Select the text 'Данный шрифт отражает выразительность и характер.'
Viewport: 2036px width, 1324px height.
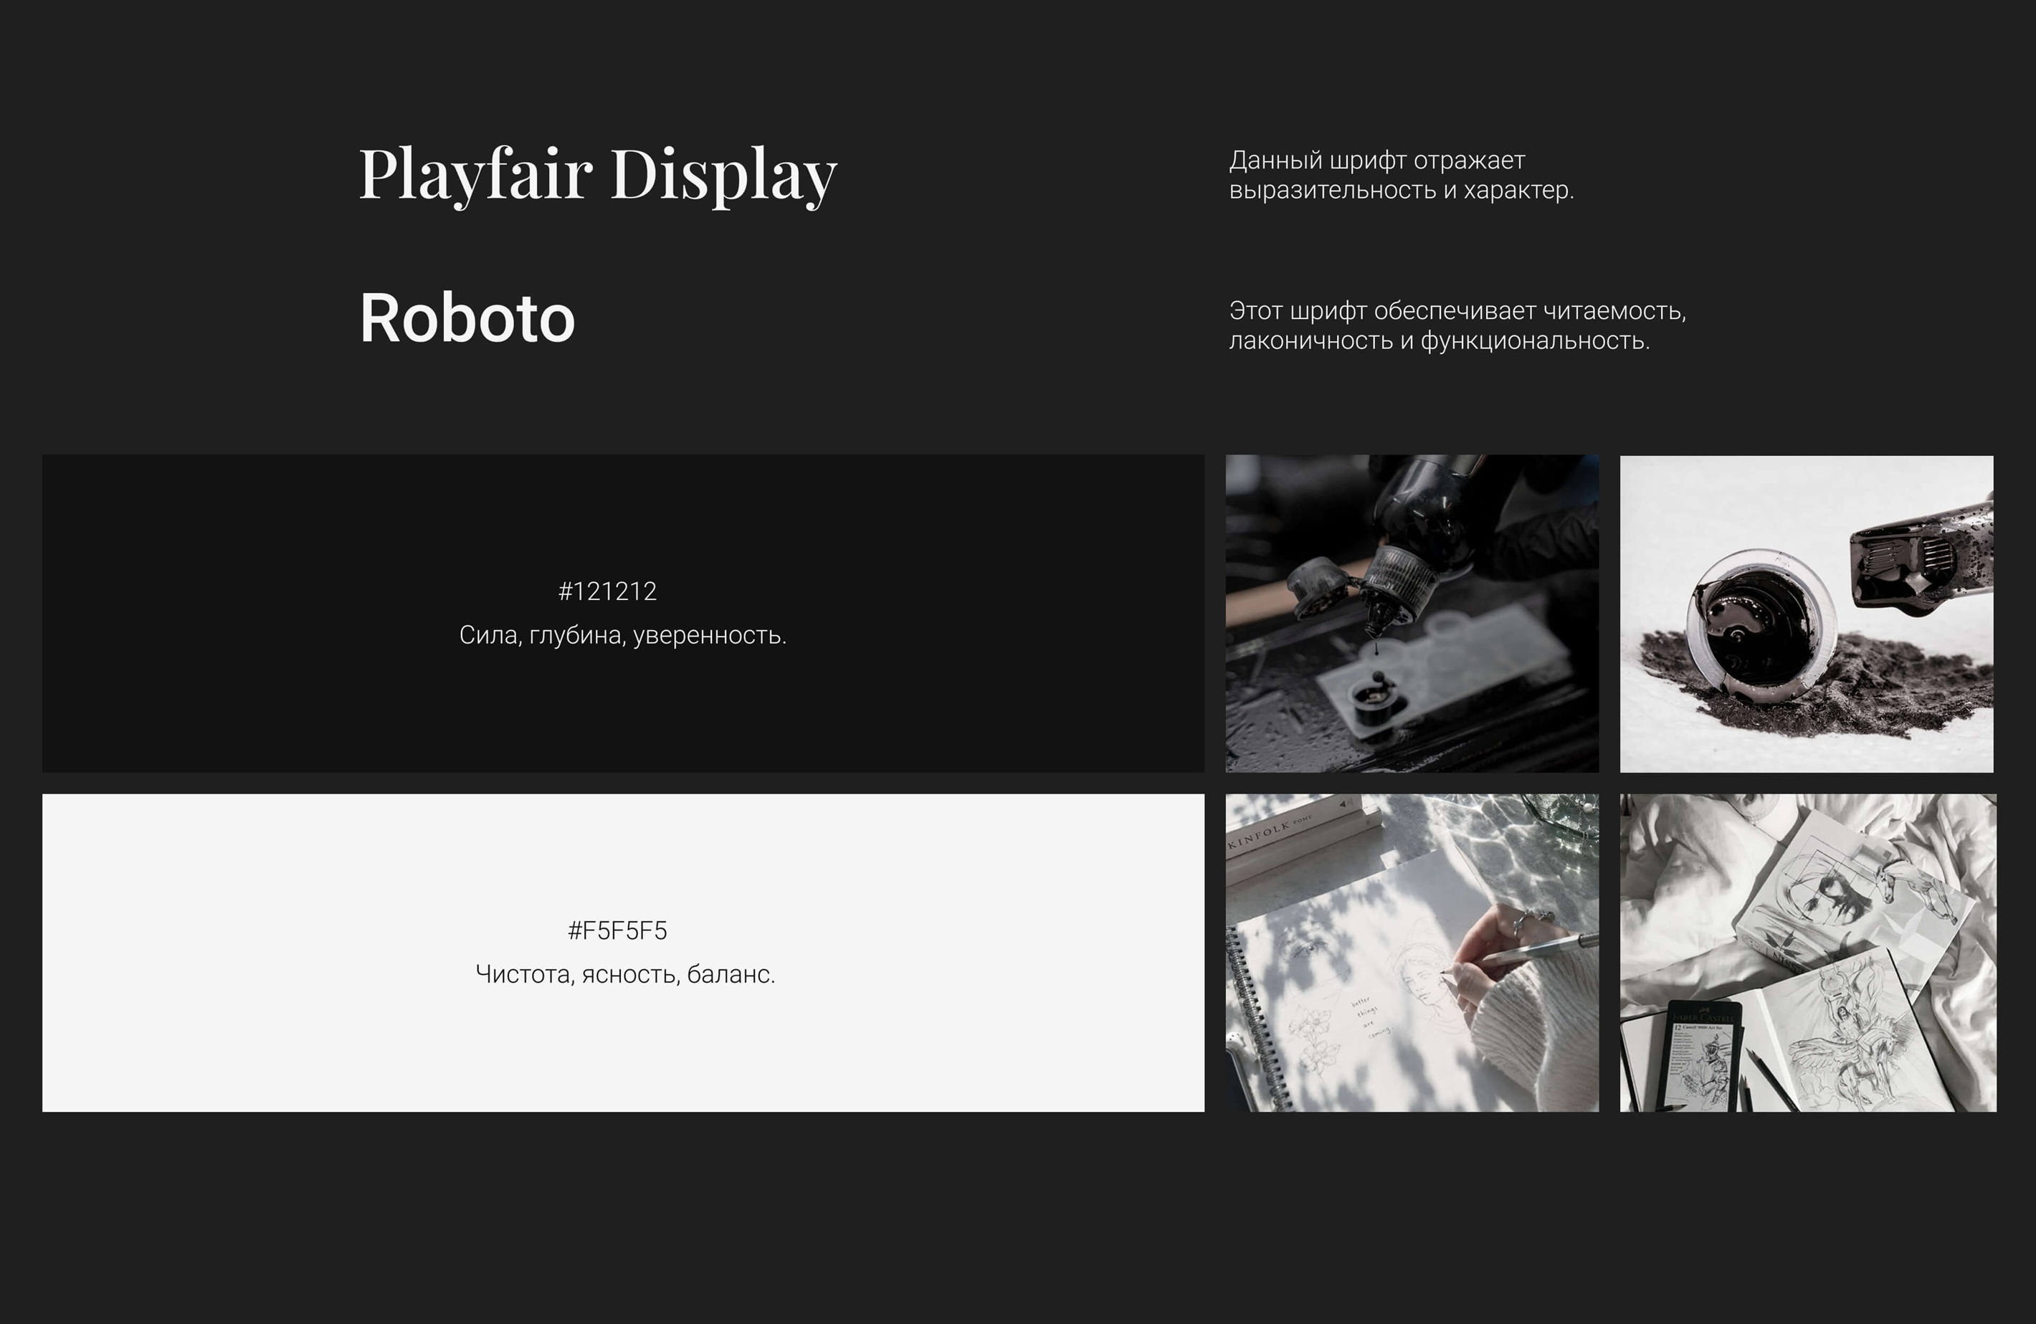coord(1402,174)
